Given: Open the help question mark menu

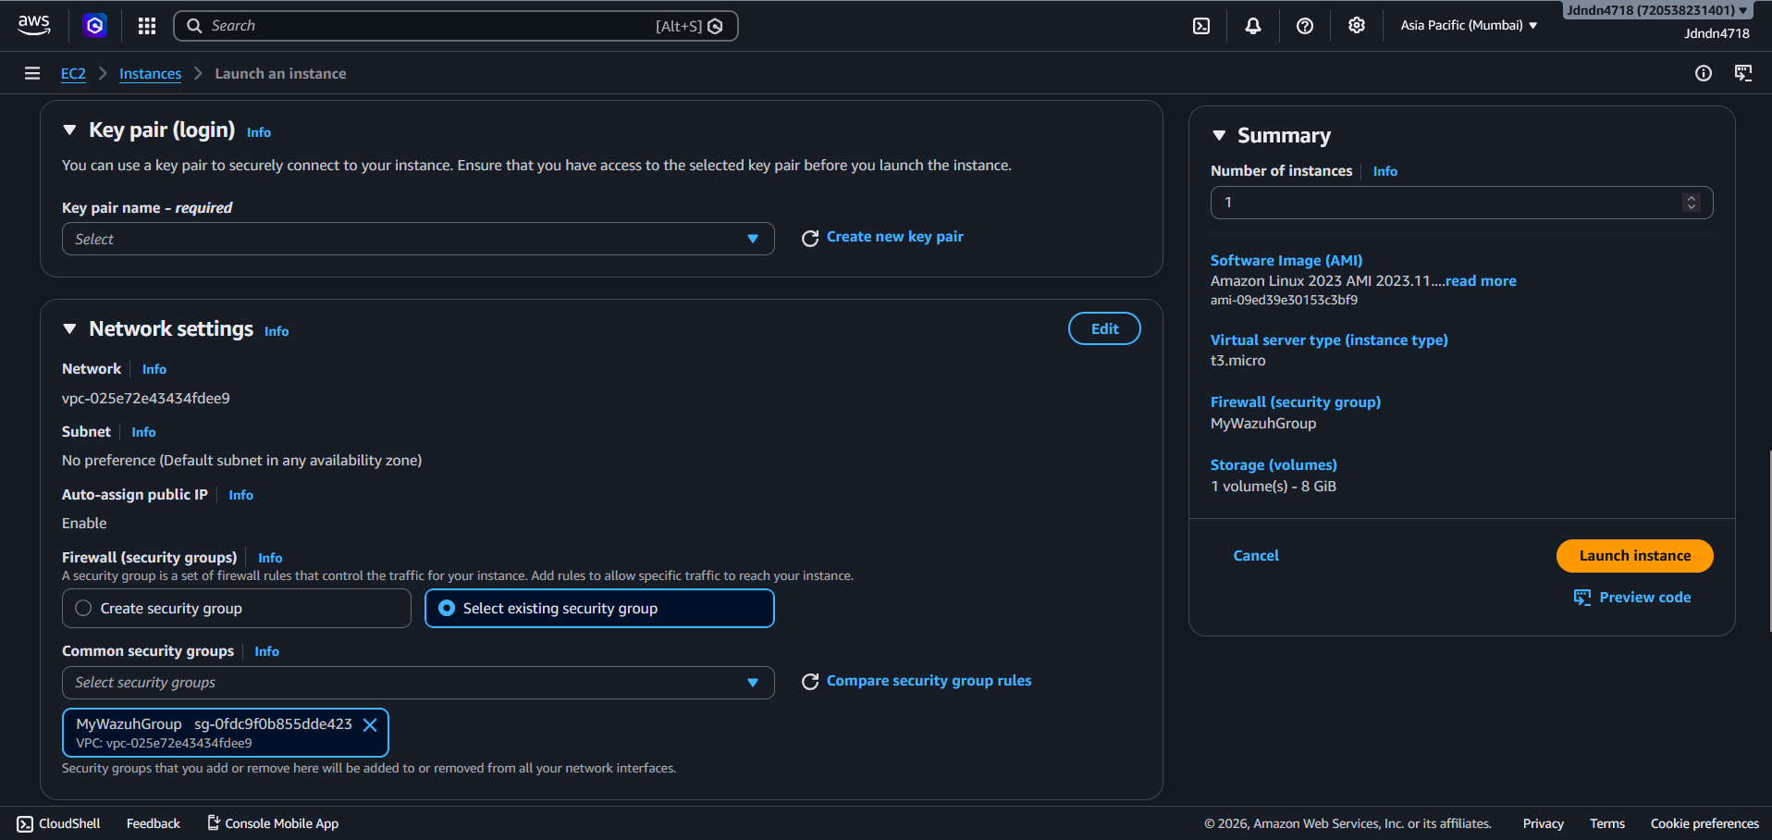Looking at the screenshot, I should (x=1305, y=26).
